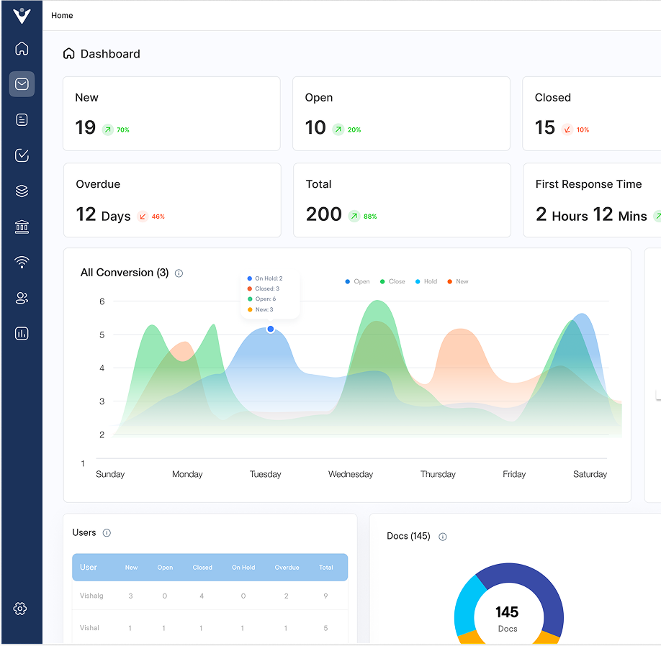
Task: Click the Total column header in Users table
Action: [326, 568]
